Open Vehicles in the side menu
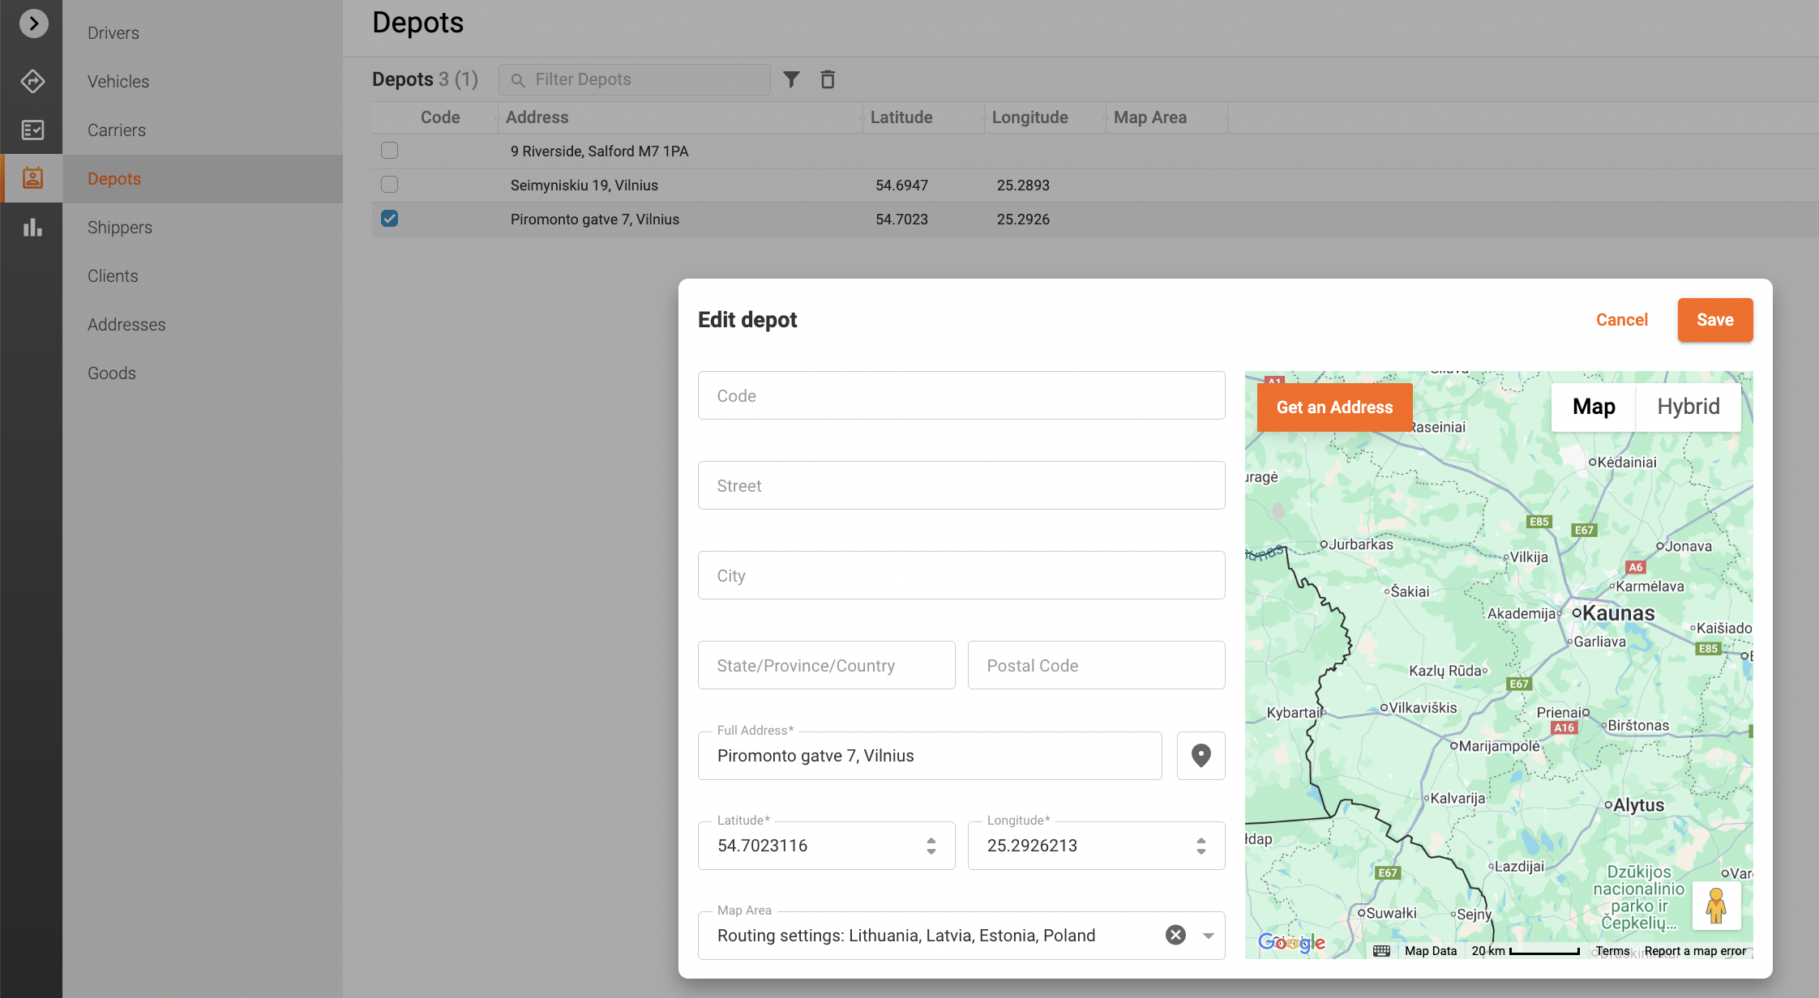The height and width of the screenshot is (998, 1819). (118, 82)
